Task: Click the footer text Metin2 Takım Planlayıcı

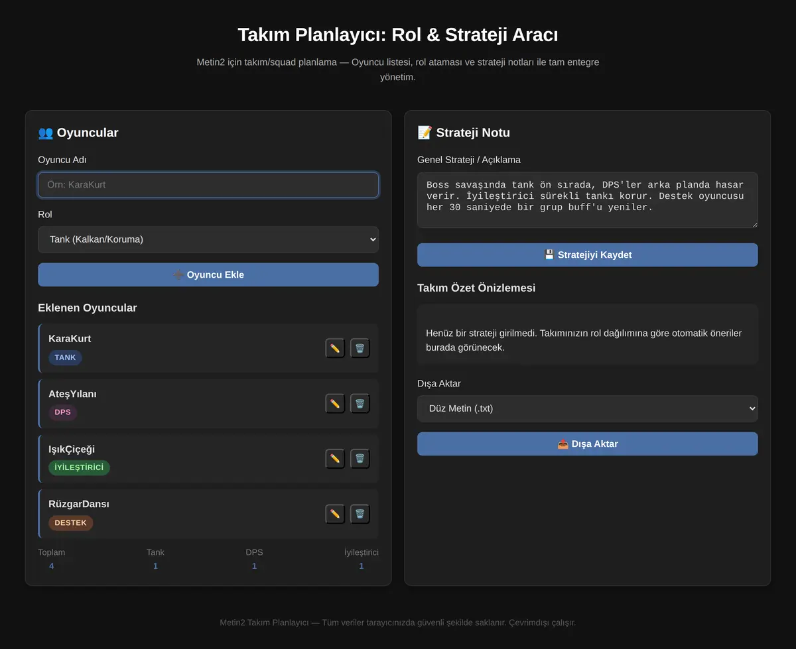Action: pos(398,622)
